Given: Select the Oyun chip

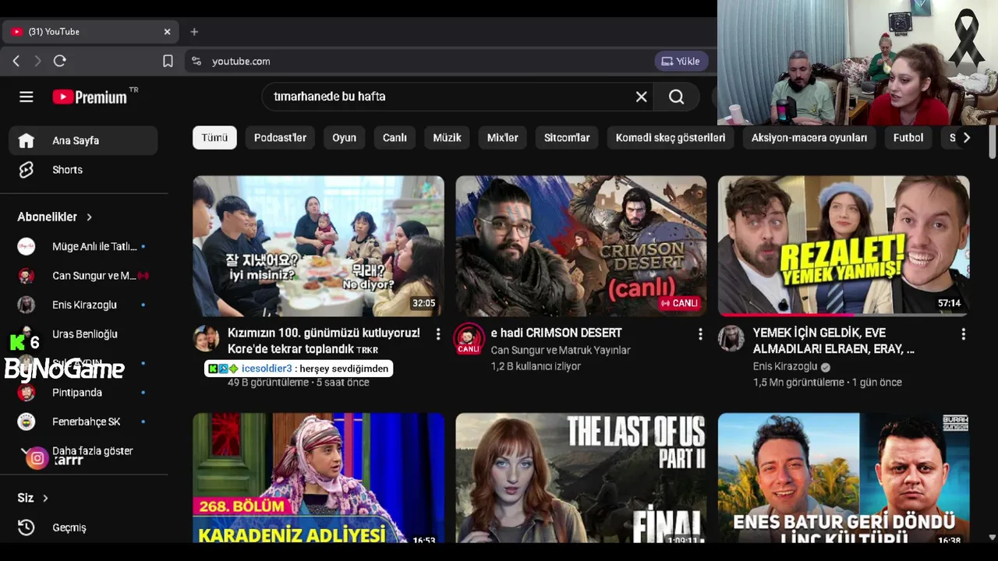Looking at the screenshot, I should [x=344, y=138].
